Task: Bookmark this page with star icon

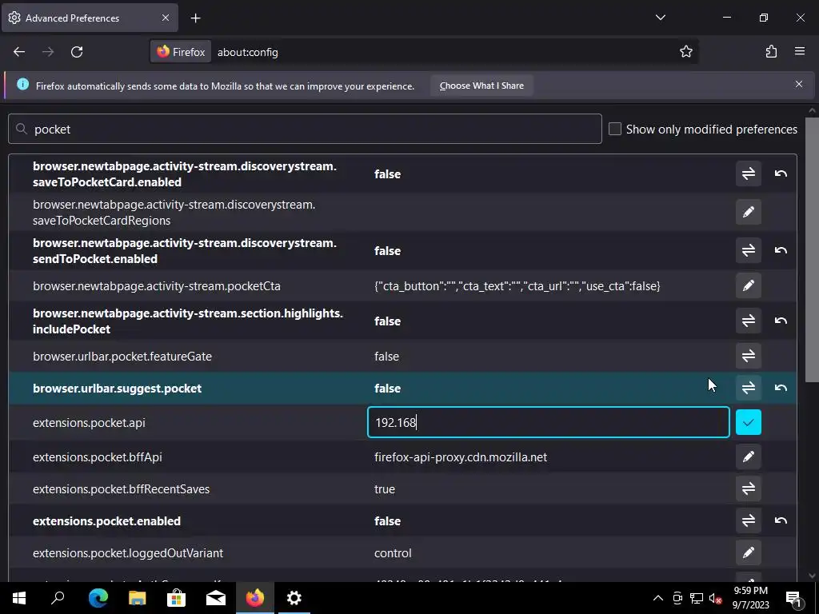Action: coord(685,52)
